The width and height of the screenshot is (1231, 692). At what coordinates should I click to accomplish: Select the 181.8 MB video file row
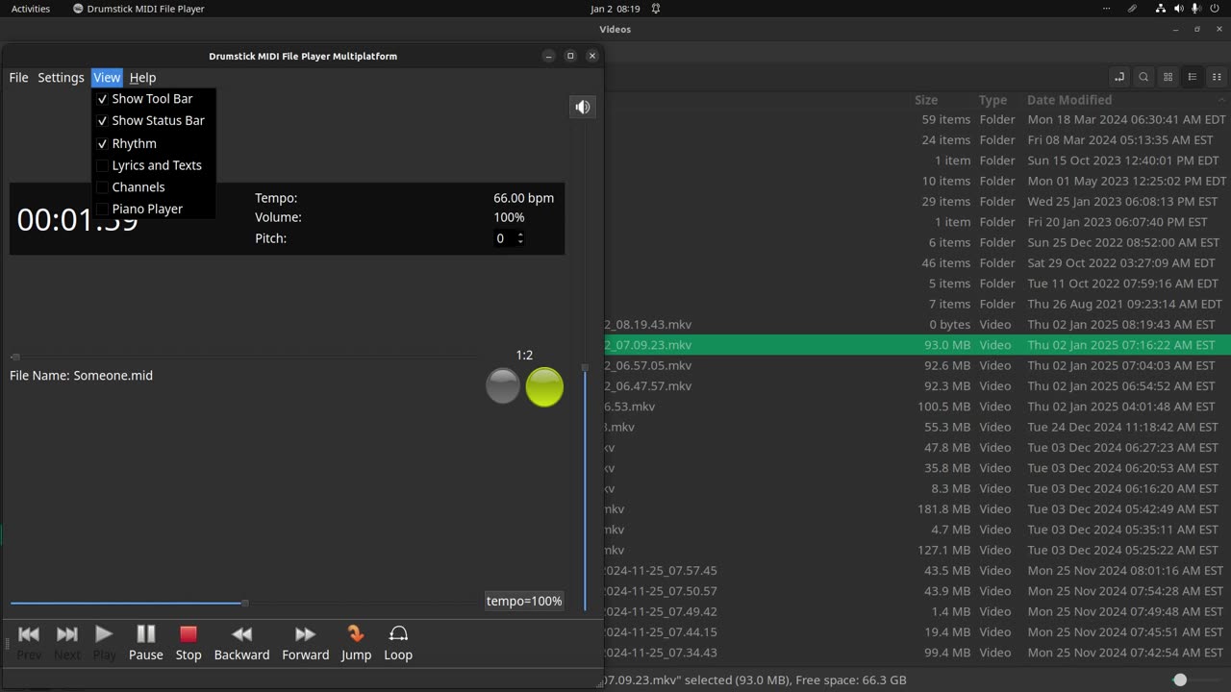point(917,508)
